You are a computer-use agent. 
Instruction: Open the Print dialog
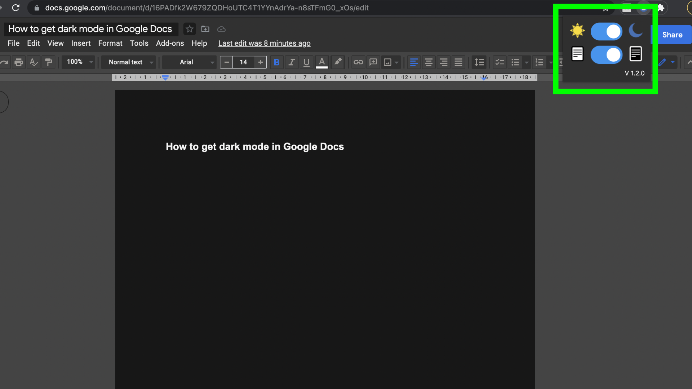click(18, 62)
